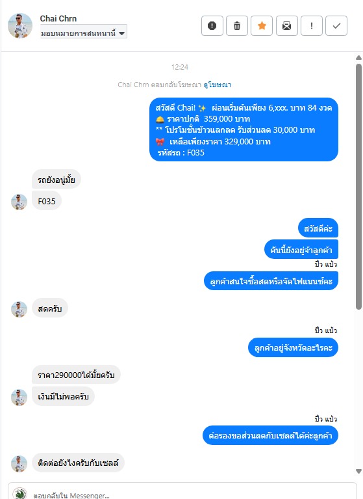
Task: Click the scrollbar down arrow
Action: coord(358,471)
